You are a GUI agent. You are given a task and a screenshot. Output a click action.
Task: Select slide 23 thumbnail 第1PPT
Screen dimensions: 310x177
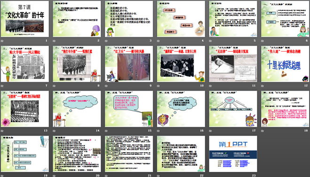point(233,154)
